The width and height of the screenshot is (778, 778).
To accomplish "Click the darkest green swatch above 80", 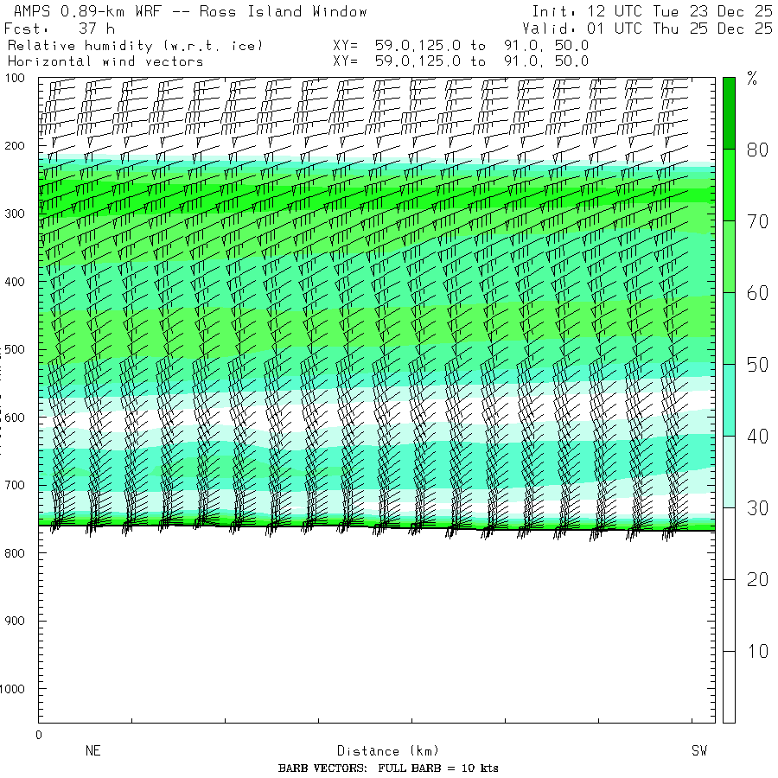I will coord(729,112).
